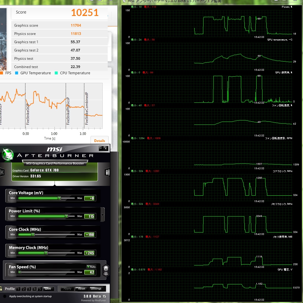The image size is (303, 303).
Task: Adjust the Memory Clock slider handle
Action: [46, 253]
